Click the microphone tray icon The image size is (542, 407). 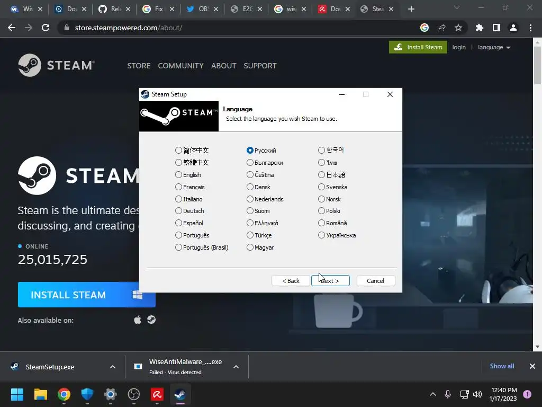(448, 394)
